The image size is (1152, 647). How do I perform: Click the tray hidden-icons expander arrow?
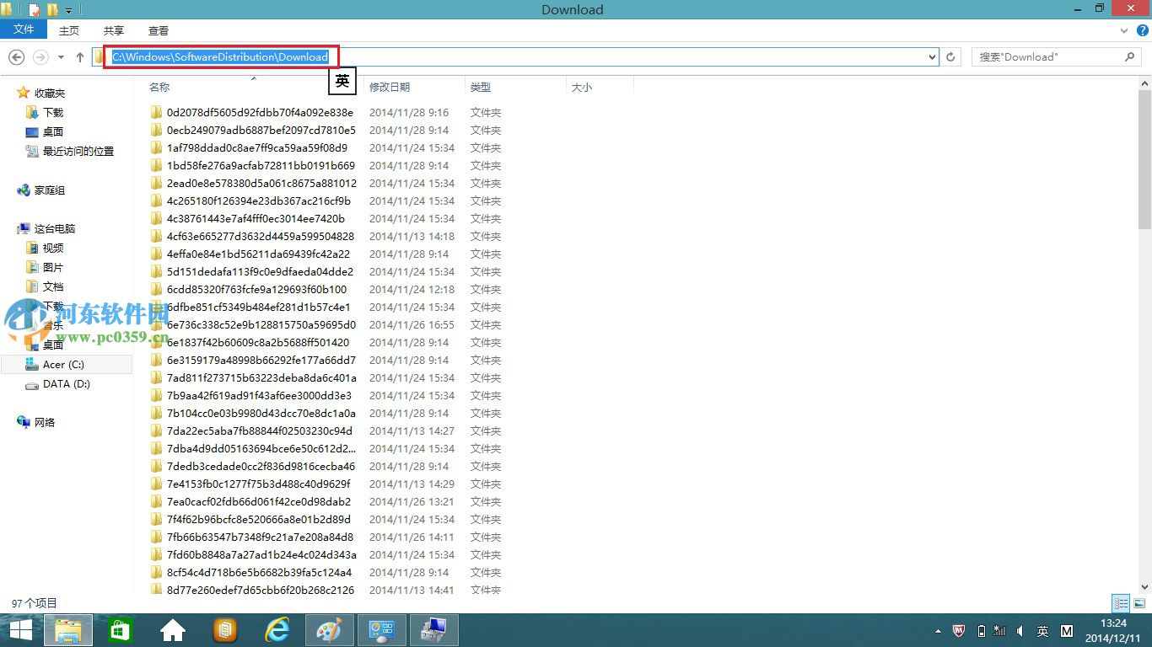click(939, 629)
